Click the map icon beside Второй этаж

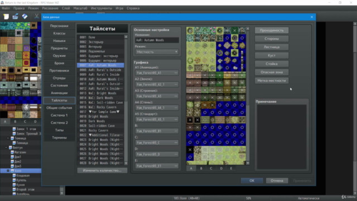tap(14, 189)
